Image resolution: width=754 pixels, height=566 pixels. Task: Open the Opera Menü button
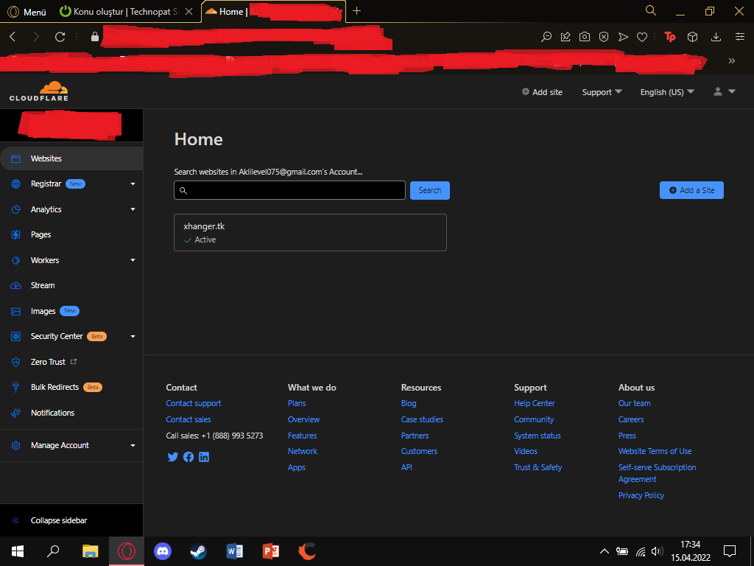click(x=27, y=12)
